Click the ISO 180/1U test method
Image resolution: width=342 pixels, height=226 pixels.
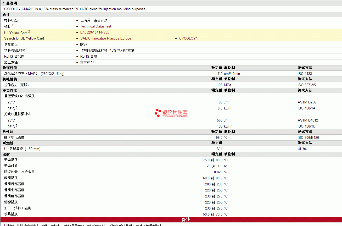[307, 126]
